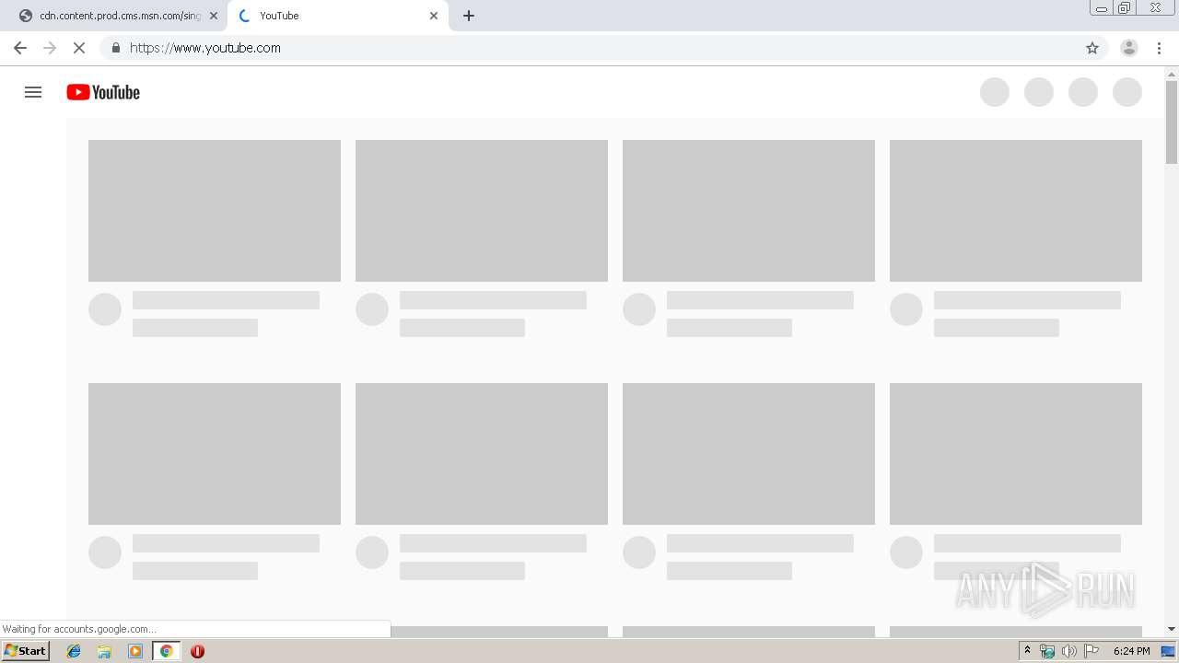Open the Action Center flag icon
The height and width of the screenshot is (663, 1179).
pos(1091,651)
